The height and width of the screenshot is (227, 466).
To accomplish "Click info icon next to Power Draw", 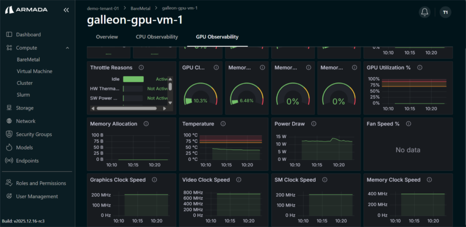I will coord(314,123).
